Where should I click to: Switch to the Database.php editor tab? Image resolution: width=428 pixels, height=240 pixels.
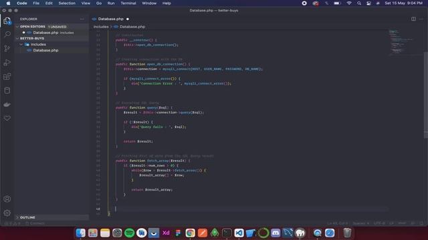(x=110, y=19)
